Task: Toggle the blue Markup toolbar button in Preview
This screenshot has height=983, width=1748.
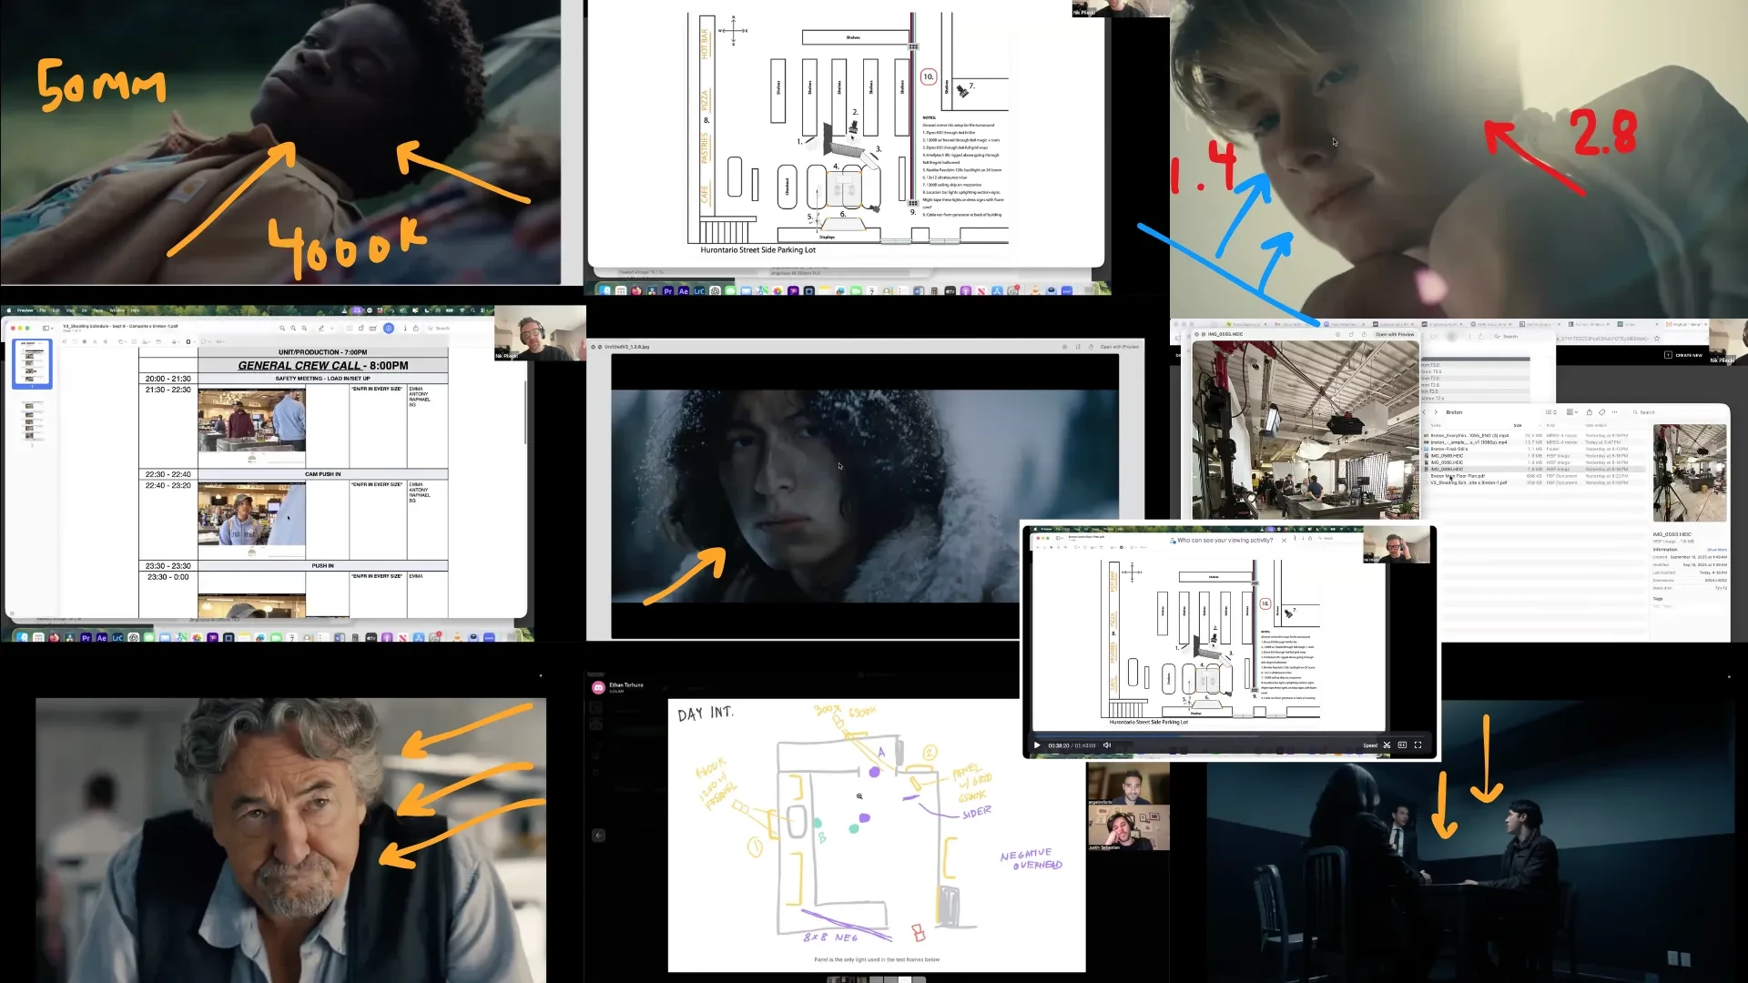Action: [x=389, y=328]
